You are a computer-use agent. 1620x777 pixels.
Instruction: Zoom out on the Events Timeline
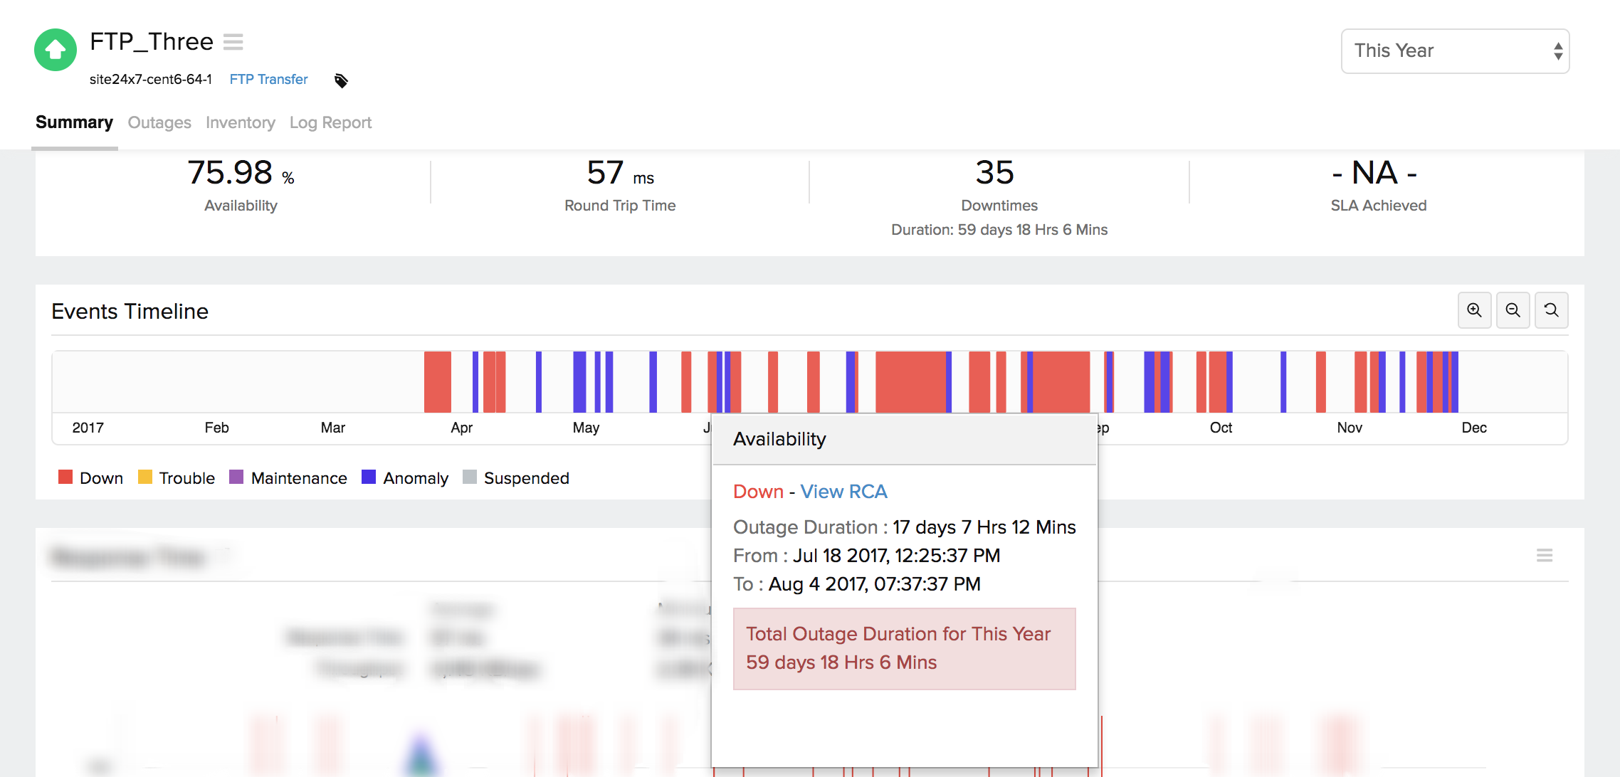[1513, 310]
